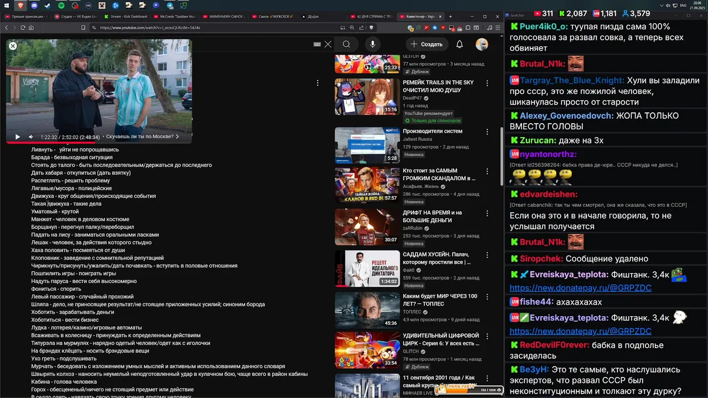The width and height of the screenshot is (708, 398).
Task: Switch to the "Студия — VK Видео" tab
Action: 75,17
